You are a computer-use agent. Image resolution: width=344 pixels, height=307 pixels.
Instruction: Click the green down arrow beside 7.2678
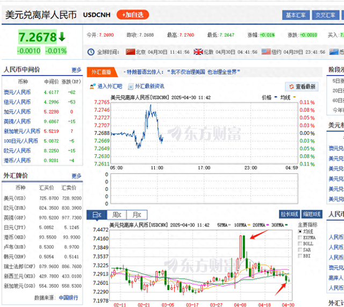[x=62, y=37]
